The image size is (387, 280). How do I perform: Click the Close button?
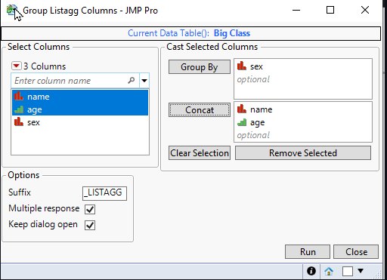point(356,251)
